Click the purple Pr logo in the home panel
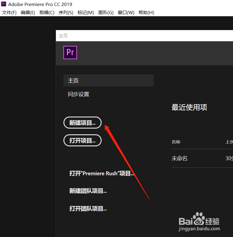Image resolution: width=233 pixels, height=237 pixels. [x=70, y=52]
